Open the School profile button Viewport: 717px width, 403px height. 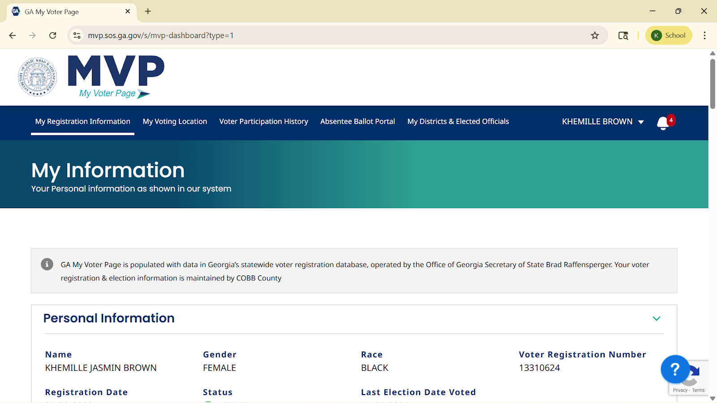pyautogui.click(x=669, y=35)
